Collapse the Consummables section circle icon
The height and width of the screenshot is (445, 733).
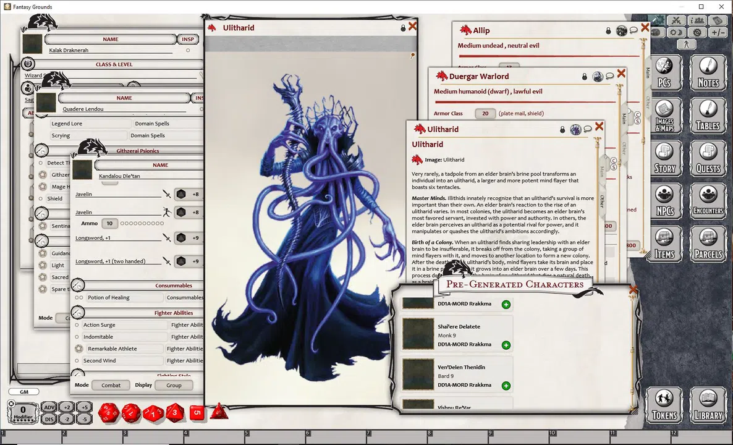(x=78, y=285)
